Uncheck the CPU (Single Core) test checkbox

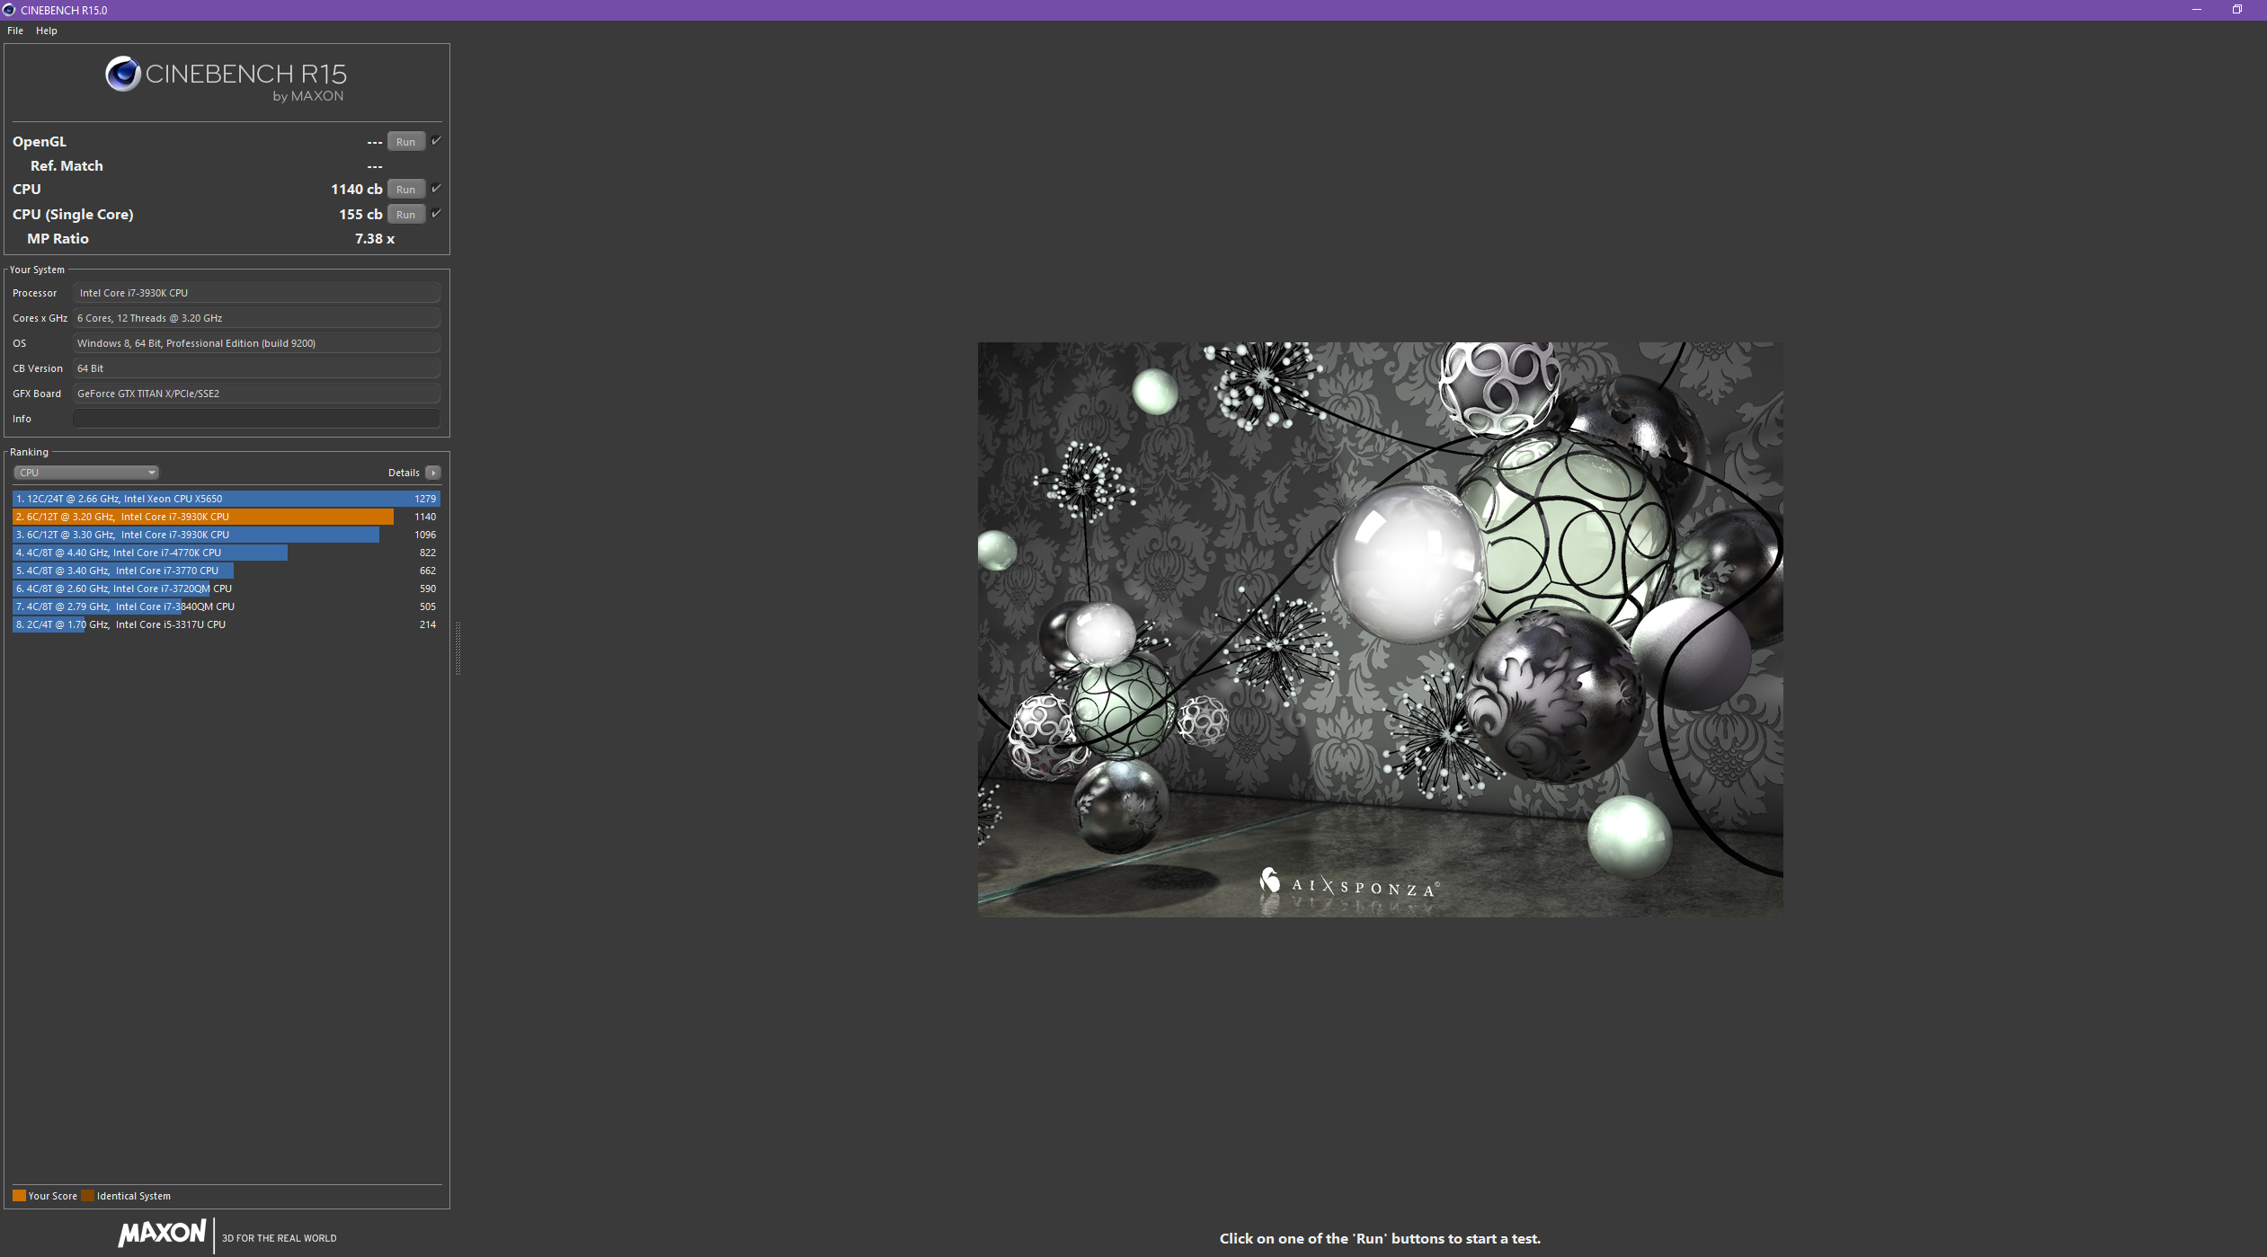(436, 214)
